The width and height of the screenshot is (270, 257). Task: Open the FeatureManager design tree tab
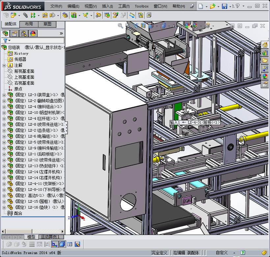coord(5,34)
